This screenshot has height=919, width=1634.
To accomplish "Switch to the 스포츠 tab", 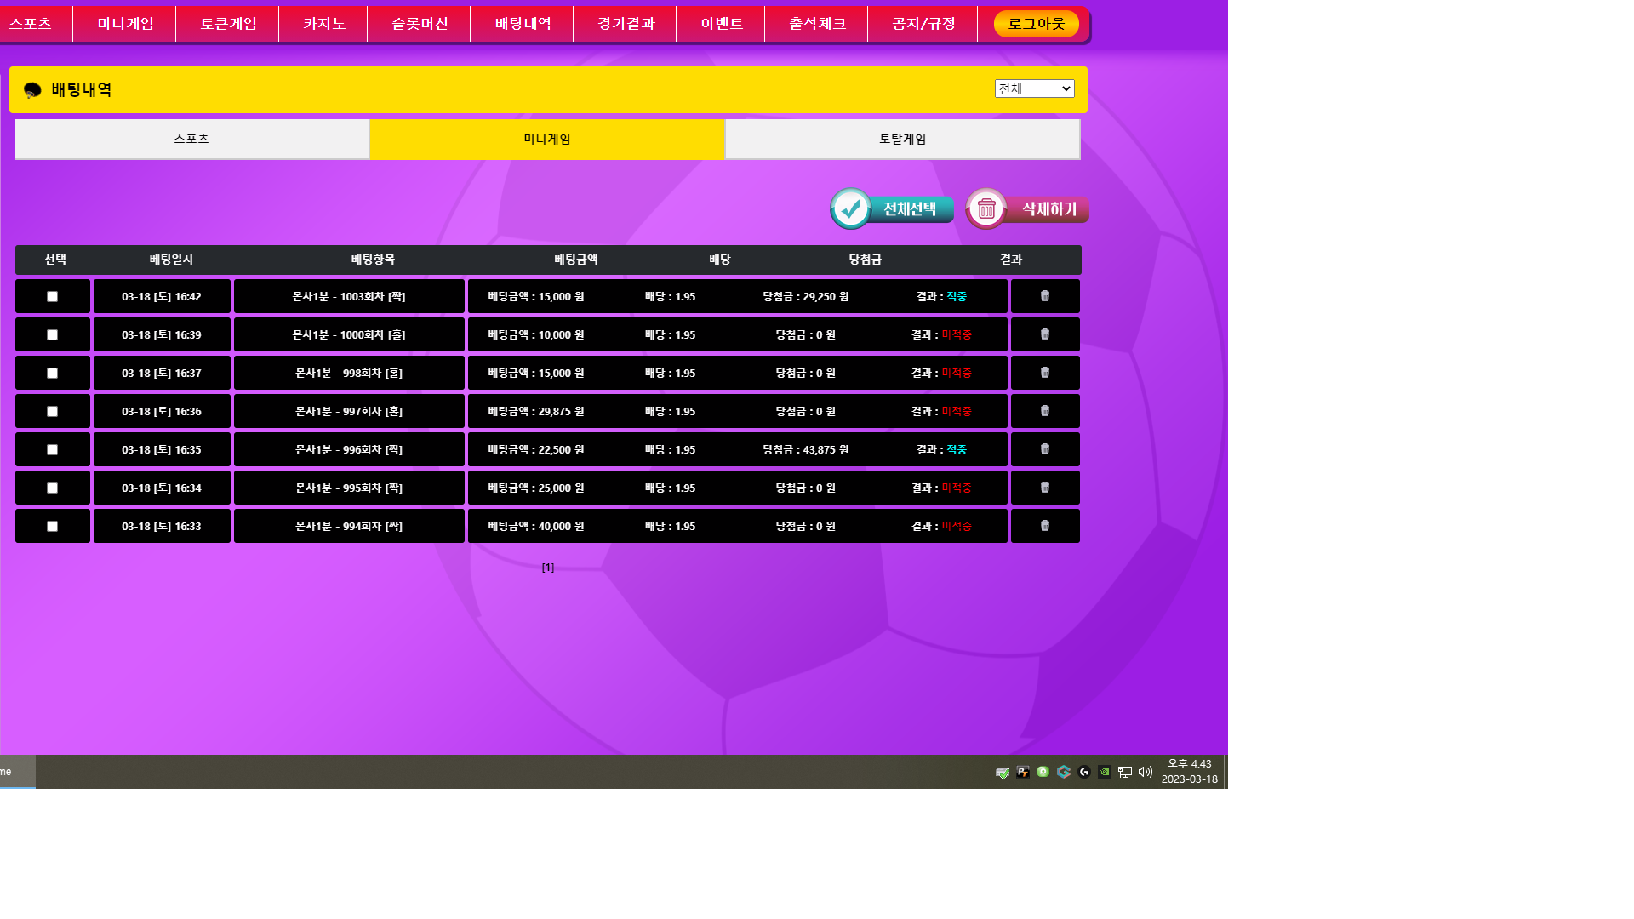I will (x=191, y=139).
